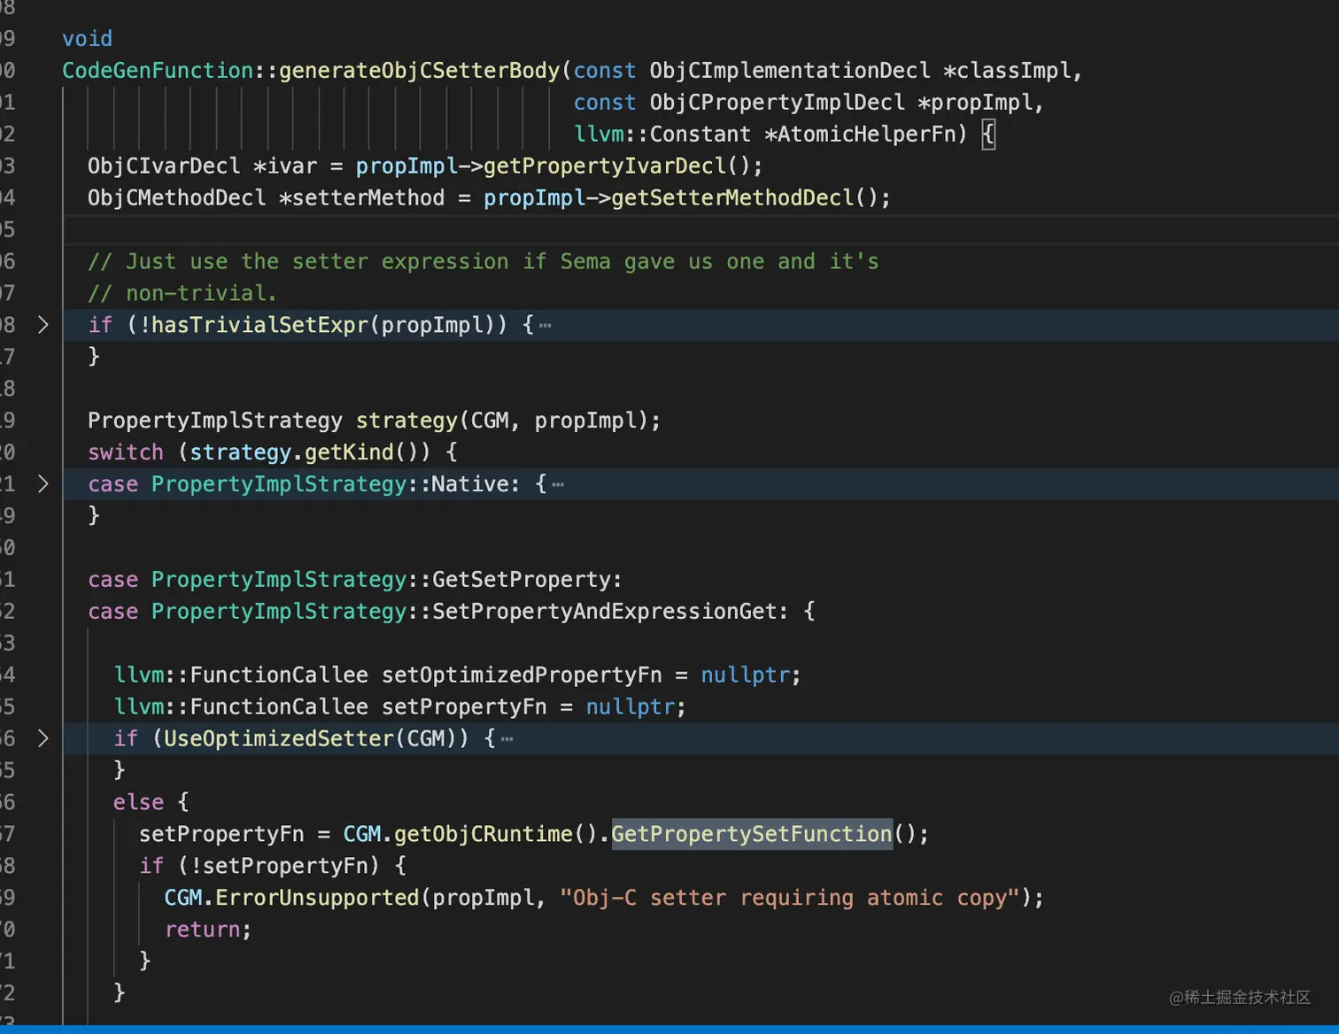Click the ObjCMethodDecl type name
Screen dimensions: 1339x1034
point(177,198)
